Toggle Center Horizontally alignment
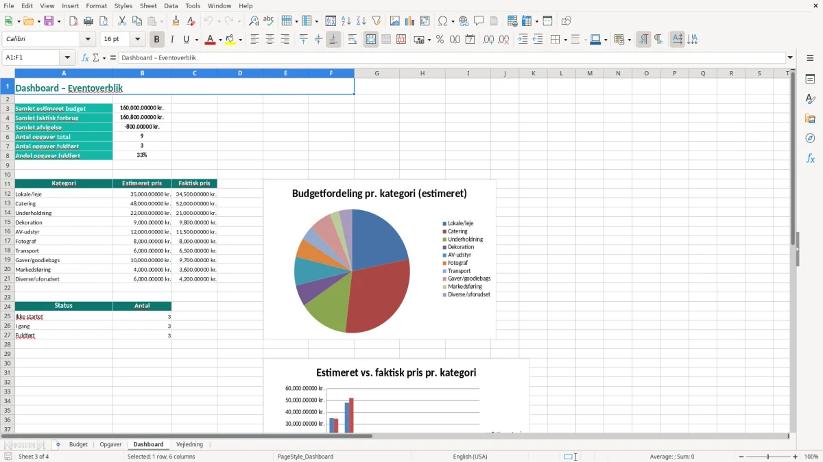Viewport: 823px width, 462px height. click(270, 40)
